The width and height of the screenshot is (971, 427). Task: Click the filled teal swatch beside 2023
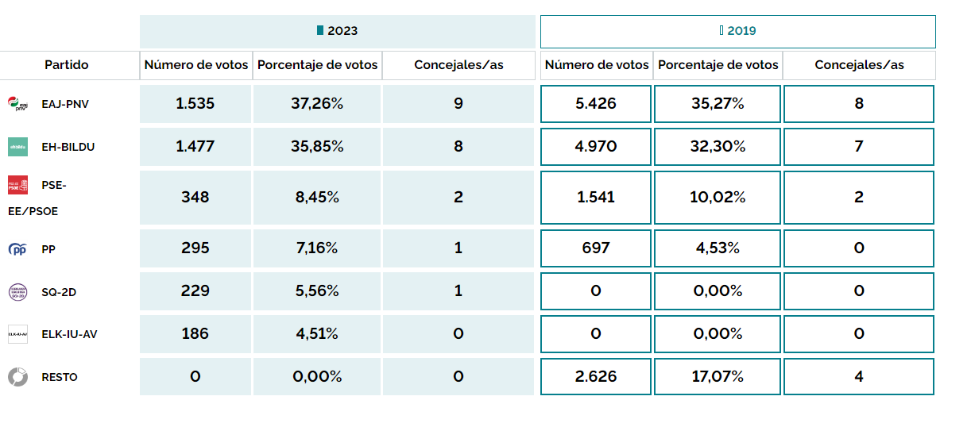(x=320, y=31)
